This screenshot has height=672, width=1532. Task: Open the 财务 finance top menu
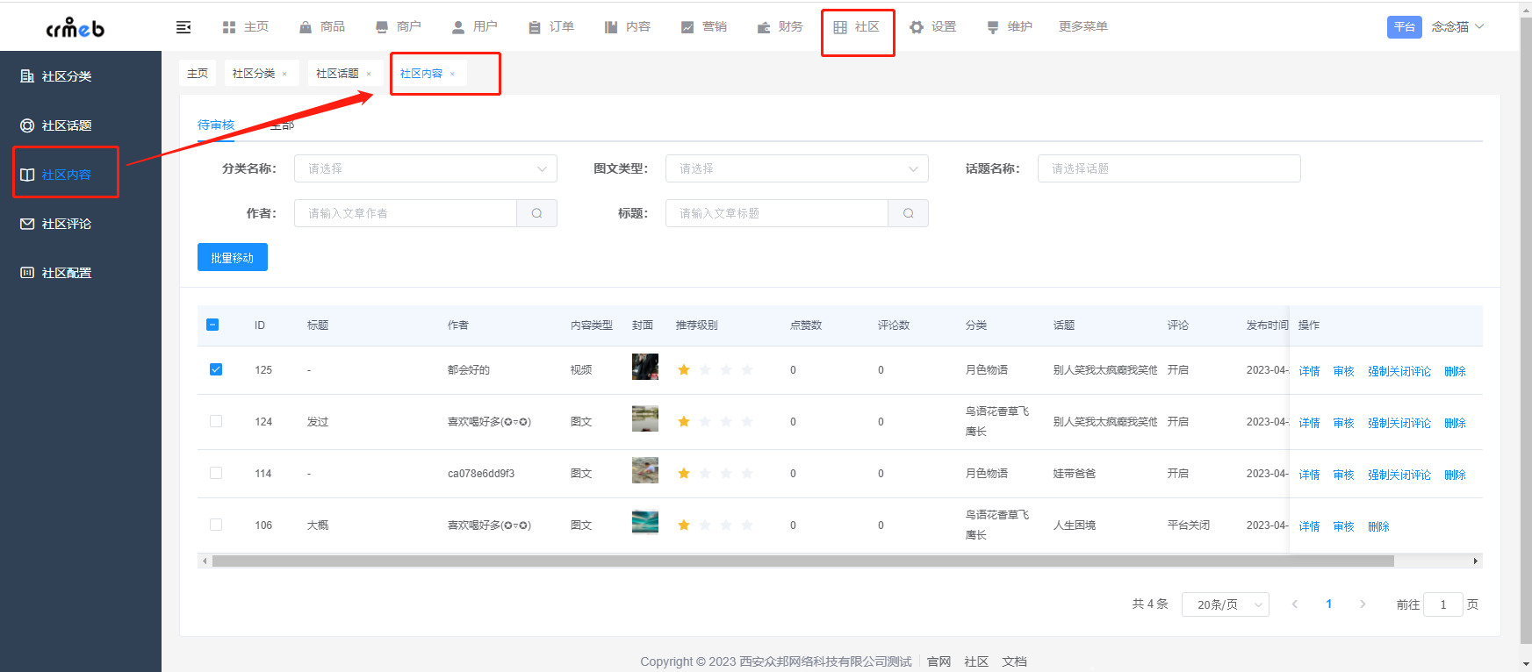tap(780, 27)
